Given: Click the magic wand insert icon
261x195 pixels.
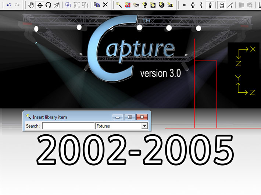Looking at the screenshot, I should (x=119, y=5).
